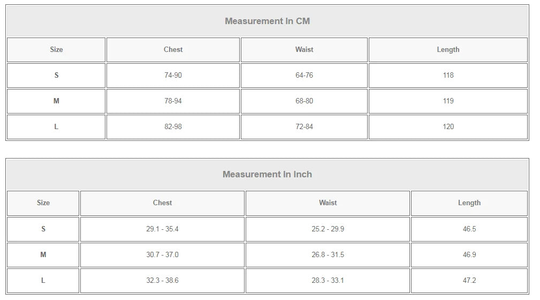Viewport: 540px width, 300px height.
Task: Click the Measurement In CM header
Action: tap(267, 21)
